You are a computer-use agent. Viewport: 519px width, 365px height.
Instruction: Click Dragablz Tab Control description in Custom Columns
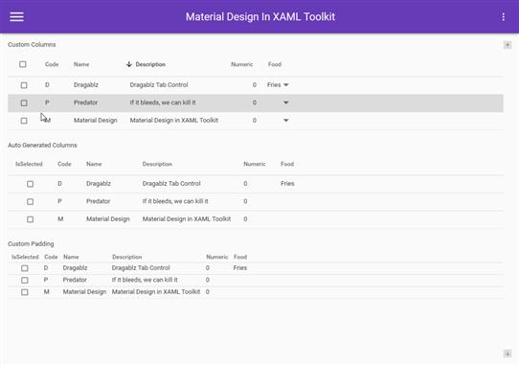pyautogui.click(x=159, y=85)
